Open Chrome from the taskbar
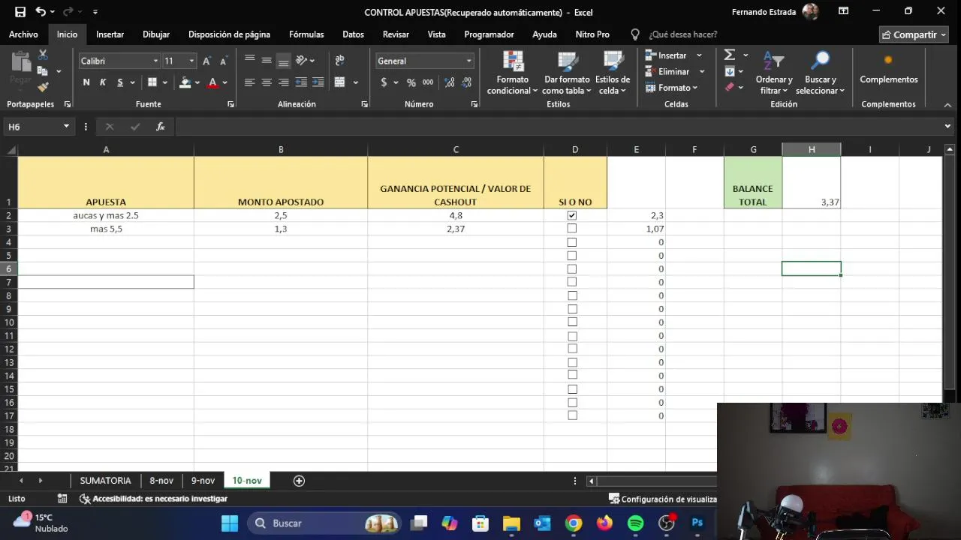961x540 pixels. point(574,523)
